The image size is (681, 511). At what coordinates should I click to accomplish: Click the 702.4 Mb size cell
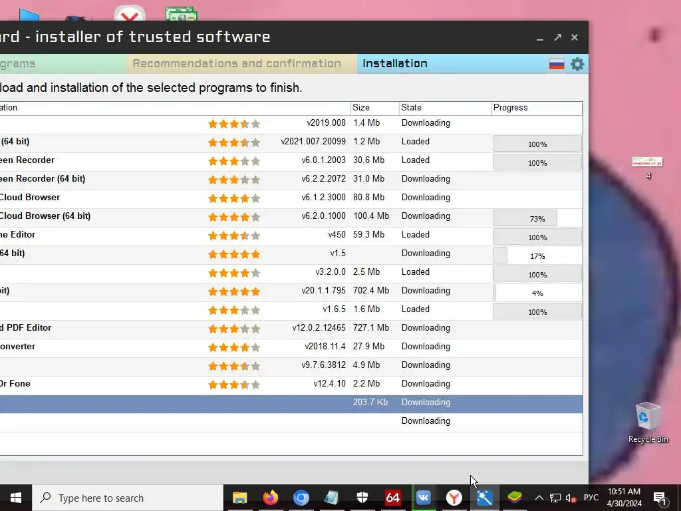pos(371,290)
